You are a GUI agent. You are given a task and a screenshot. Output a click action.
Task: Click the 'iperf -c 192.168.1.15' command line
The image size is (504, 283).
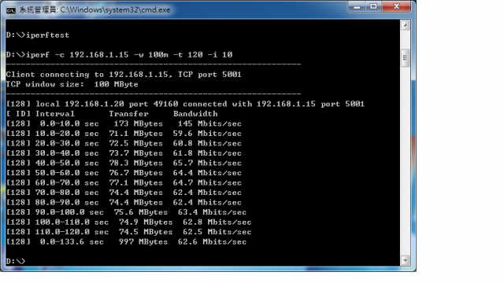point(119,54)
